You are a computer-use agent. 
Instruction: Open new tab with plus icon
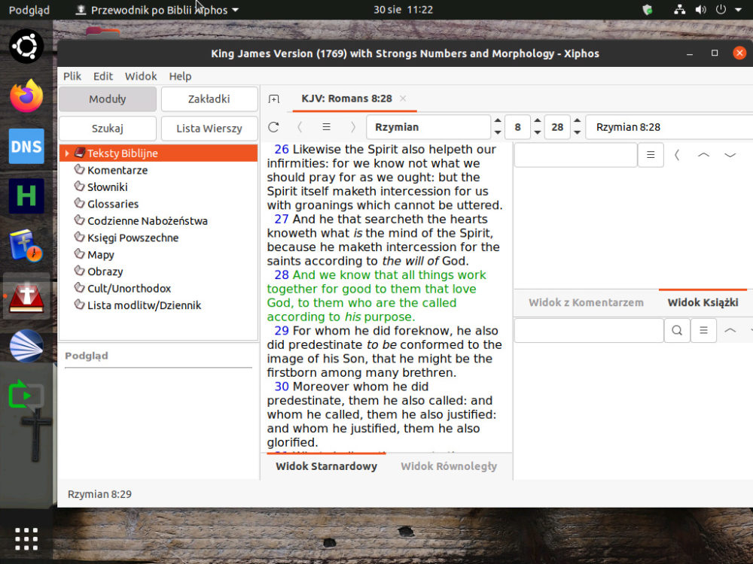click(274, 99)
